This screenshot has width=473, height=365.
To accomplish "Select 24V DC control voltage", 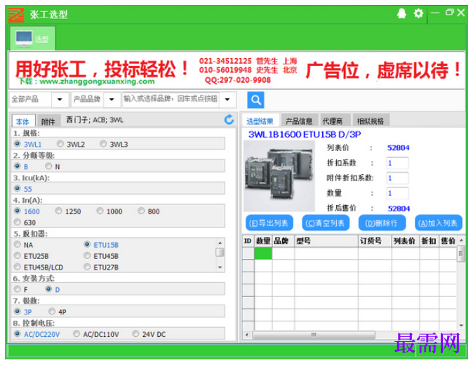I will (135, 334).
